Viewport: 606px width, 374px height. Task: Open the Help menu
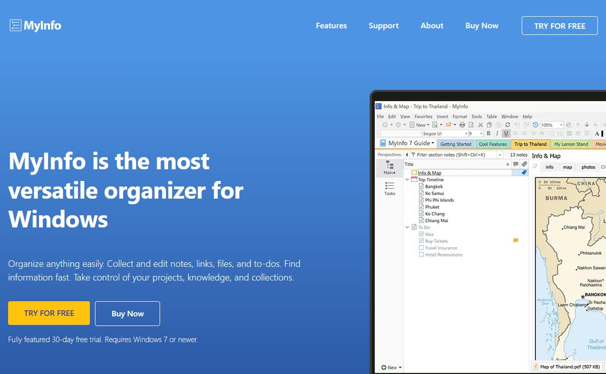click(x=527, y=117)
